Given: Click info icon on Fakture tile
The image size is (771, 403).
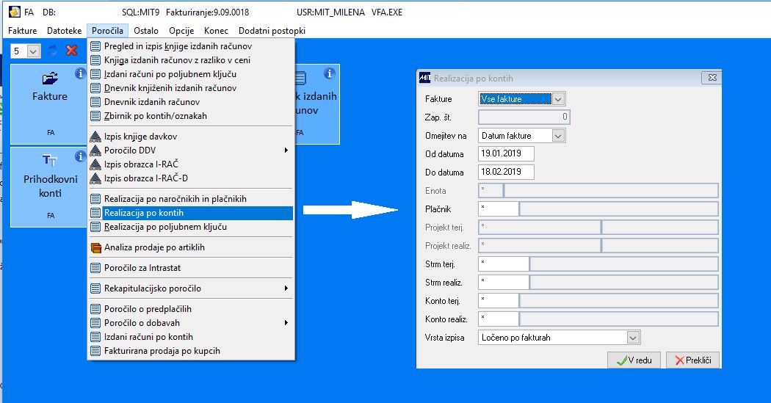Looking at the screenshot, I should point(80,73).
